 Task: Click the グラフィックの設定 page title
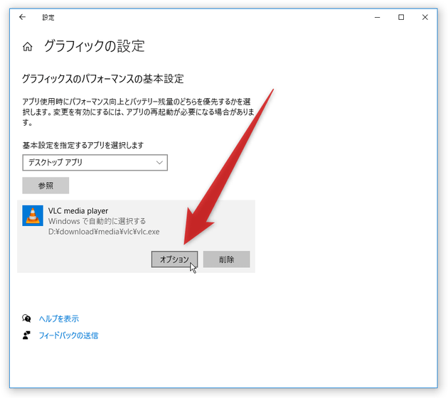click(95, 46)
